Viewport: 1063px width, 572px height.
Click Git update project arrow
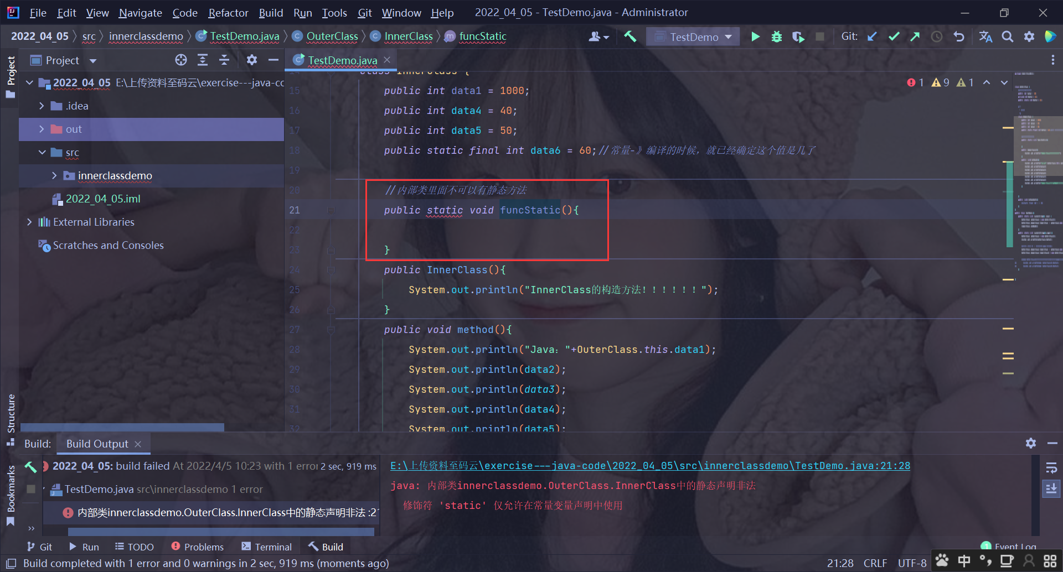click(872, 37)
